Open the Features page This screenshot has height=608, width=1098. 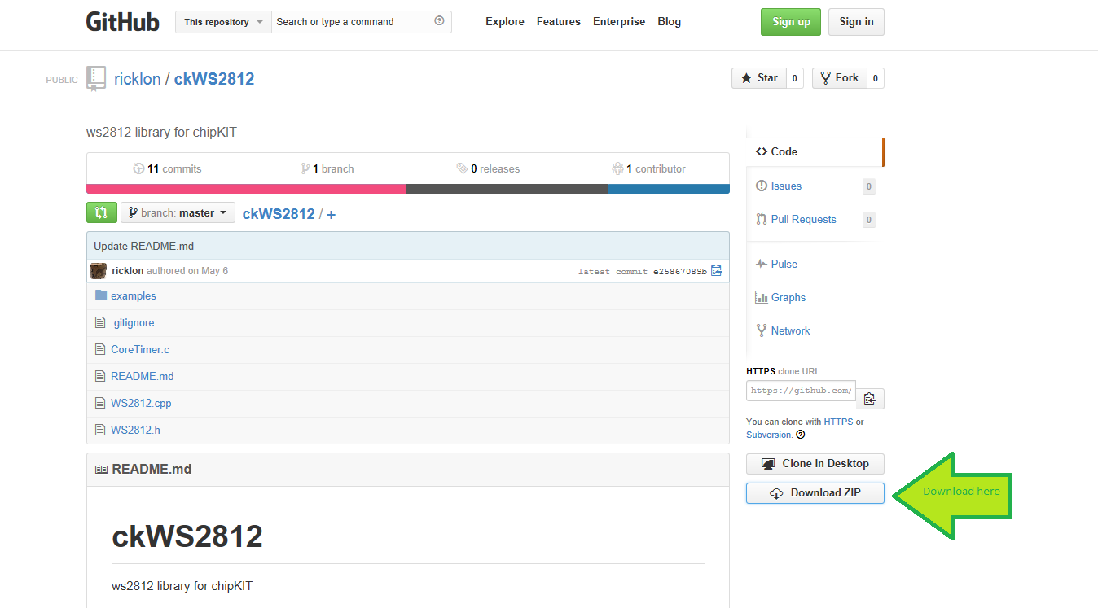pyautogui.click(x=559, y=22)
